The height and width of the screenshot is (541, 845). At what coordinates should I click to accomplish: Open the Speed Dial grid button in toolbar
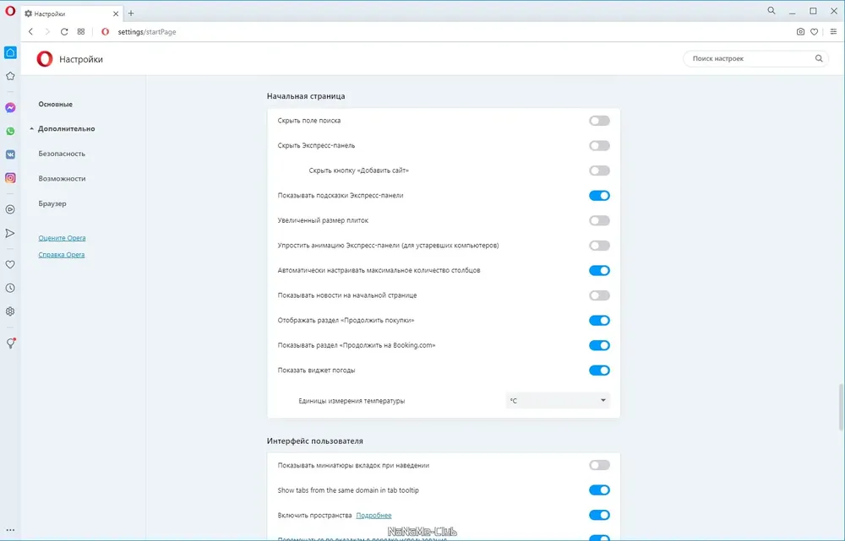tap(81, 32)
